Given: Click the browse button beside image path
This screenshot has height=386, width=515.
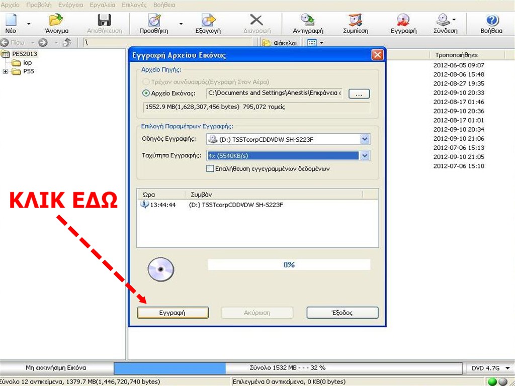Looking at the screenshot, I should pos(359,94).
